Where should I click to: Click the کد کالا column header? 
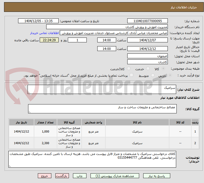coord(180,122)
